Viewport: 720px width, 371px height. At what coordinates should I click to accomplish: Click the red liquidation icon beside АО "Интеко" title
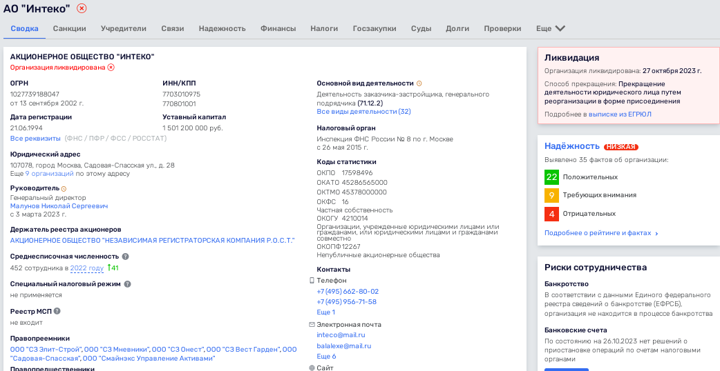coord(82,8)
